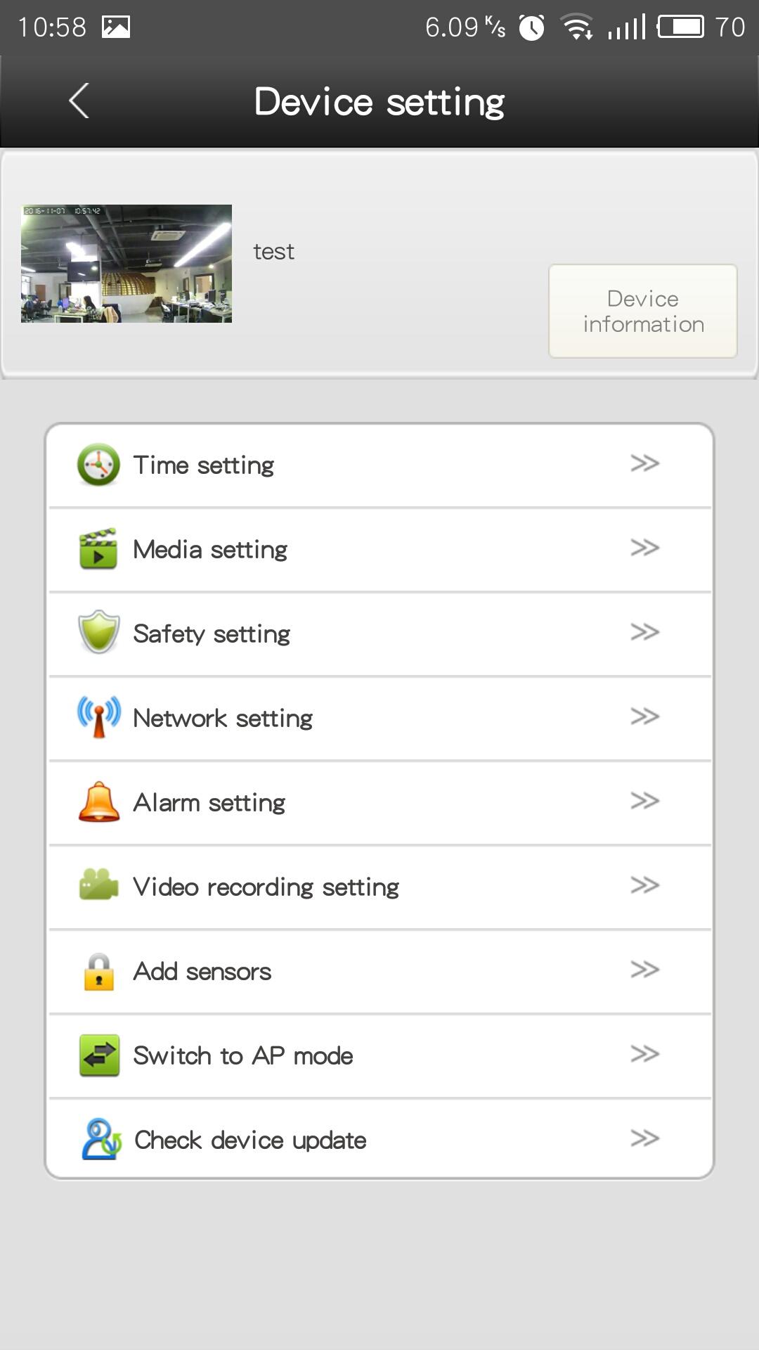Tap the padlock Add sensors icon

98,972
